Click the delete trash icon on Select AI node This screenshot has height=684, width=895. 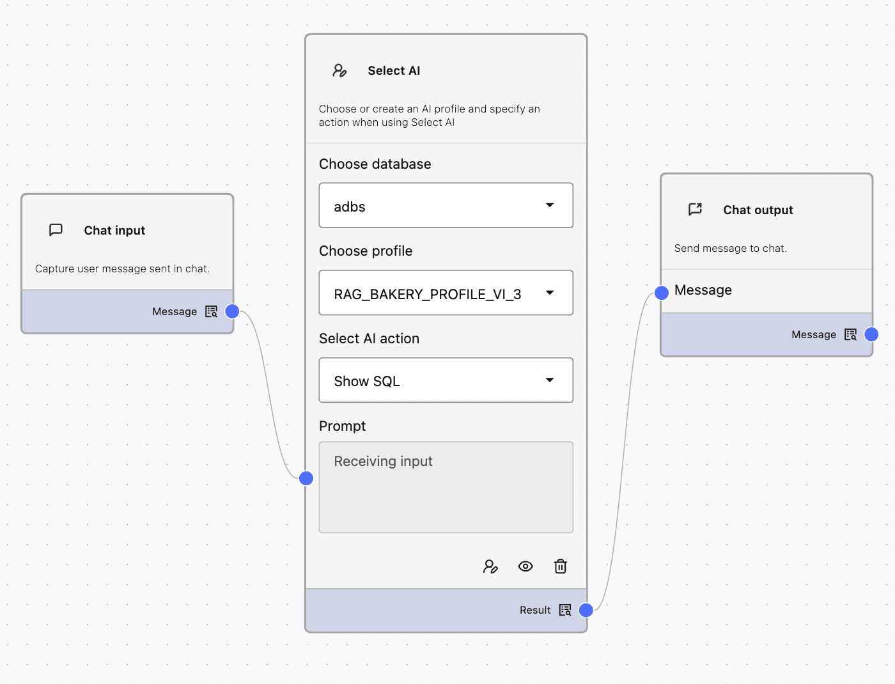[x=560, y=566]
